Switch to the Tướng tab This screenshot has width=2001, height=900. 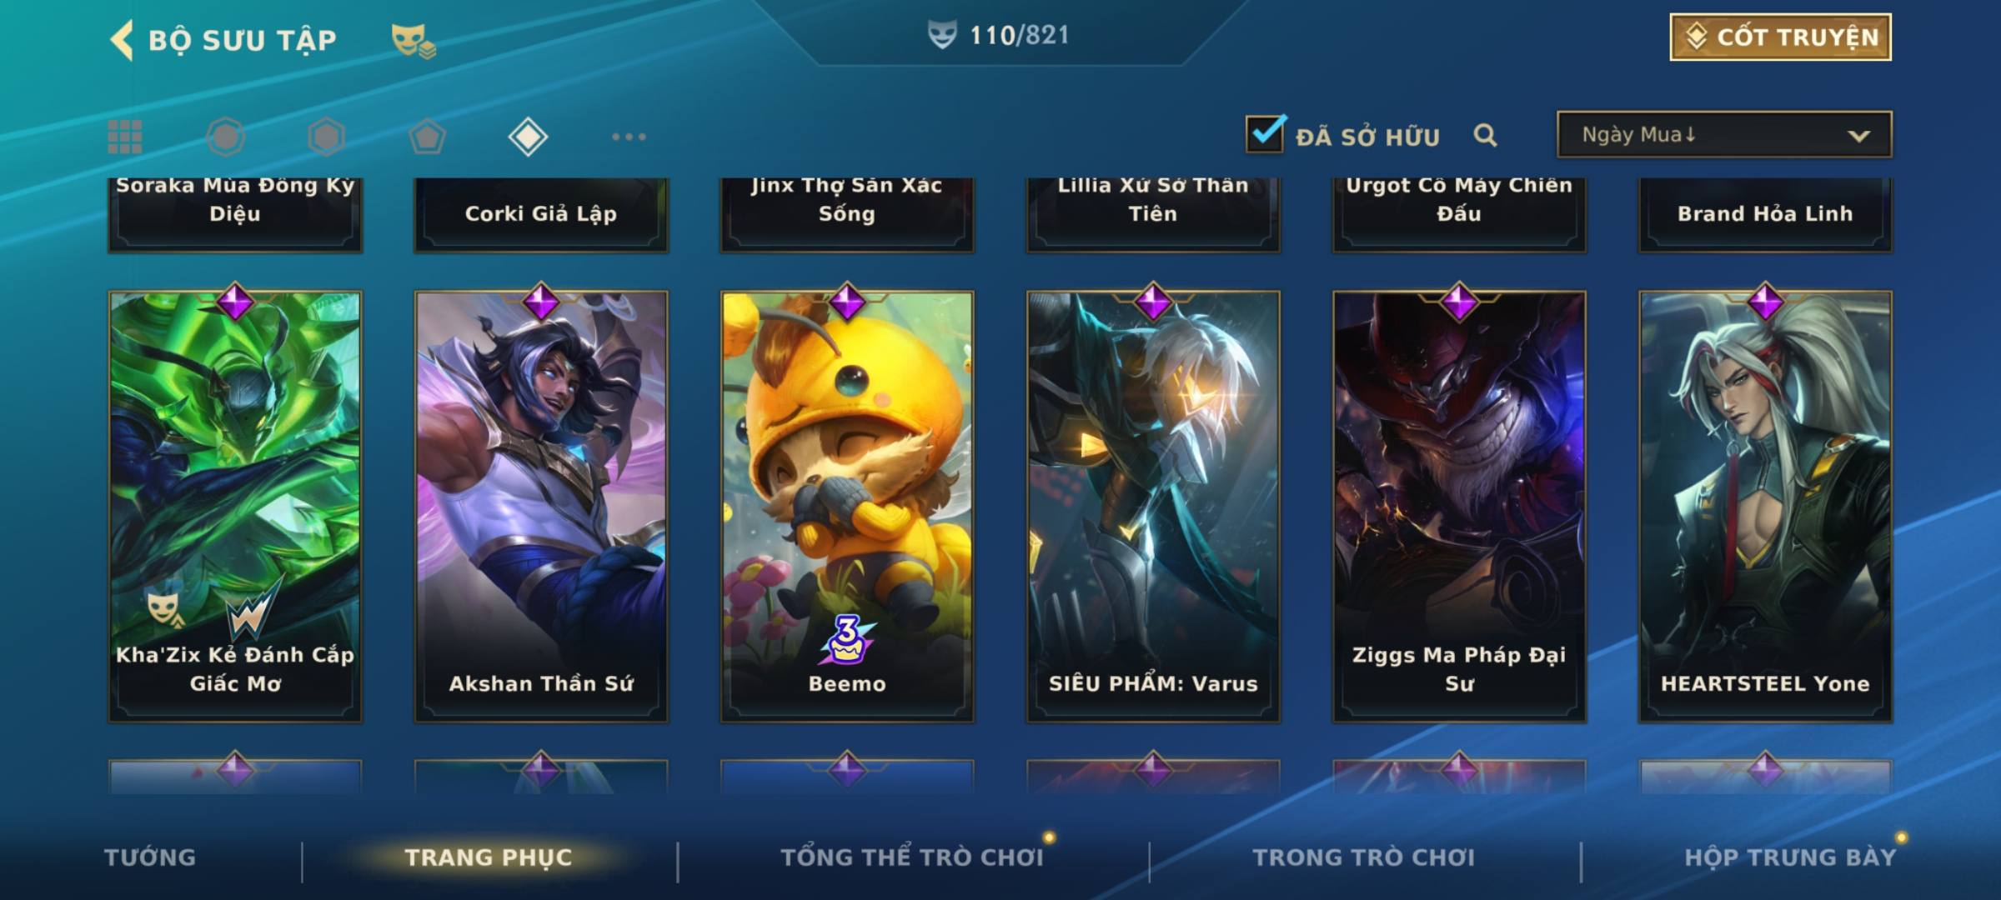pyautogui.click(x=150, y=857)
